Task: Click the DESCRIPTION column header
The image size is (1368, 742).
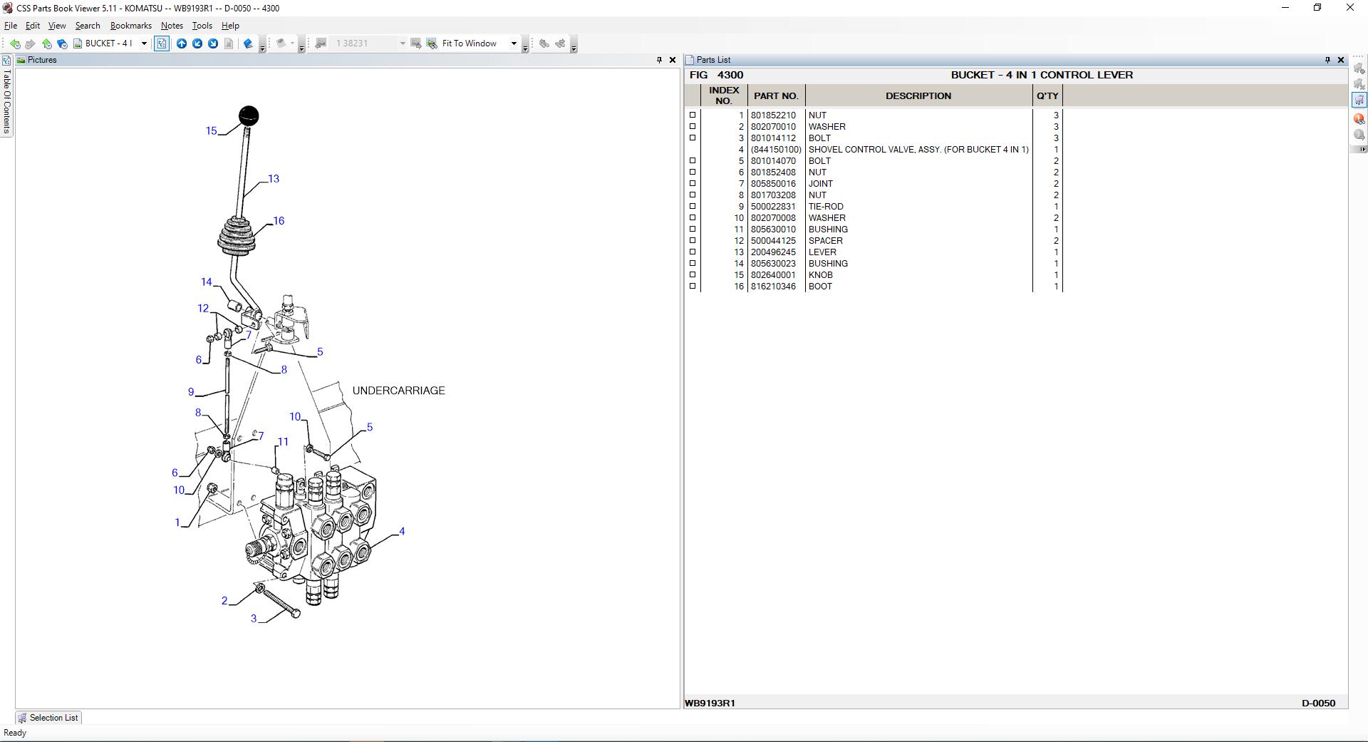Action: (918, 96)
